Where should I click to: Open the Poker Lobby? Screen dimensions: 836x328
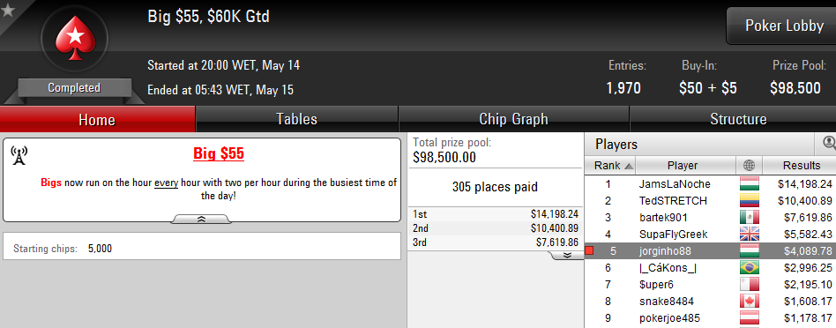(x=784, y=26)
